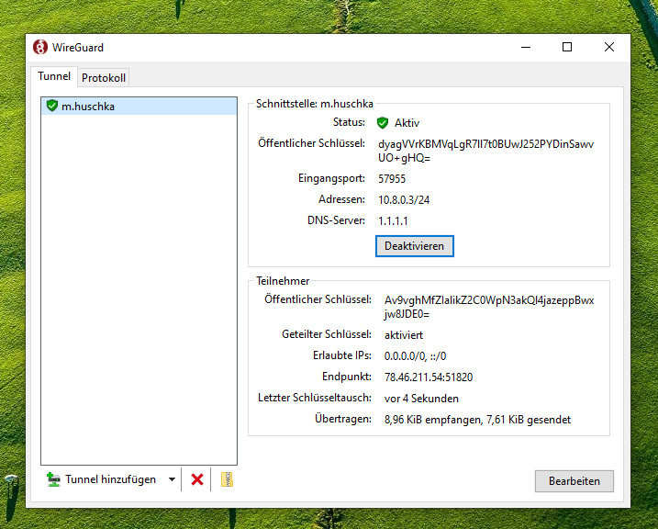Click the Bearbeiten button
Viewport: 658px width, 529px height.
574,481
